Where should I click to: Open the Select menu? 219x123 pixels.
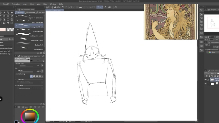pos(32,4)
